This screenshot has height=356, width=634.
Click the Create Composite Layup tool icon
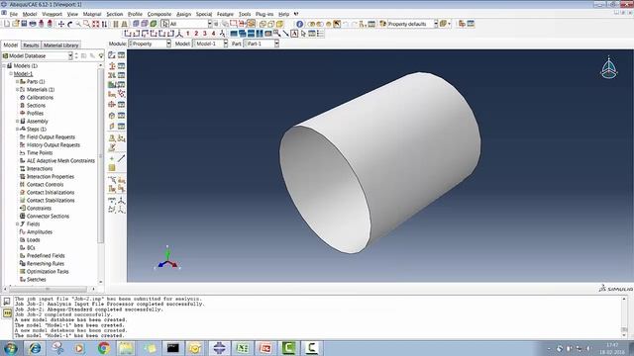click(112, 85)
